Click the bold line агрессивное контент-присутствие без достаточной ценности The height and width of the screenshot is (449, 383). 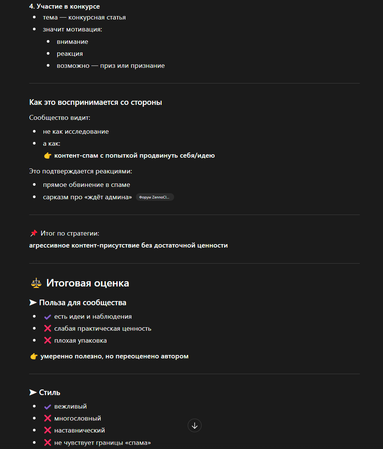(128, 245)
